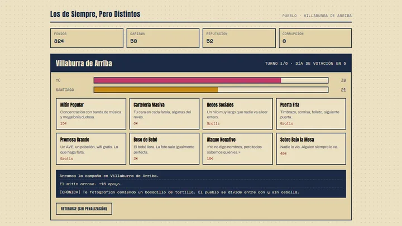This screenshot has width=402, height=226.
Task: Launch the Ataque Negativo action card
Action: [238, 148]
